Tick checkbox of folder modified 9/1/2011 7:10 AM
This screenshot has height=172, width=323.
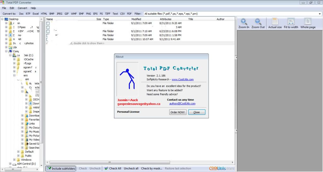coord(48,31)
